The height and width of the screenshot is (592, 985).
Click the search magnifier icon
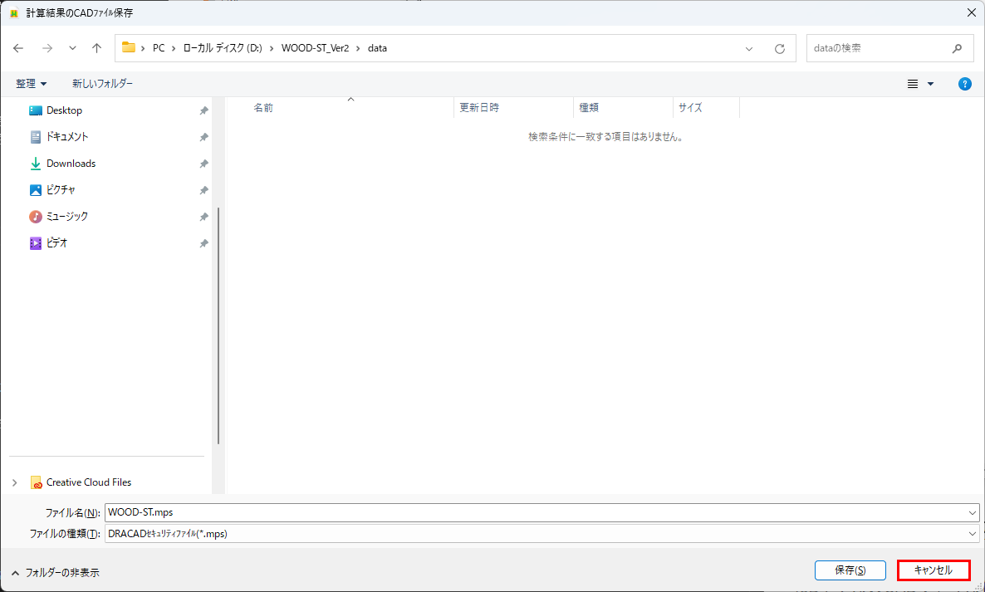[958, 48]
